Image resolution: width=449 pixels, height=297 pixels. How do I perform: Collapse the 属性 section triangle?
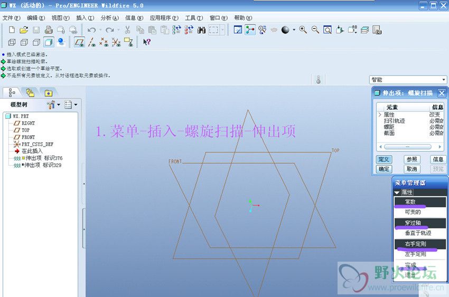coord(397,193)
